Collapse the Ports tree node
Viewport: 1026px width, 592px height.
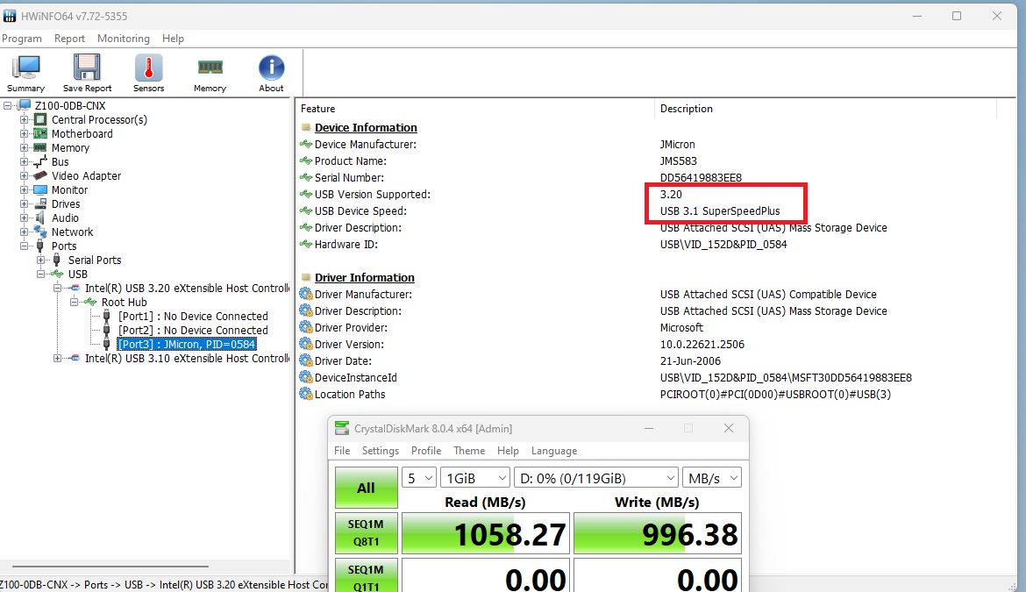[x=25, y=246]
